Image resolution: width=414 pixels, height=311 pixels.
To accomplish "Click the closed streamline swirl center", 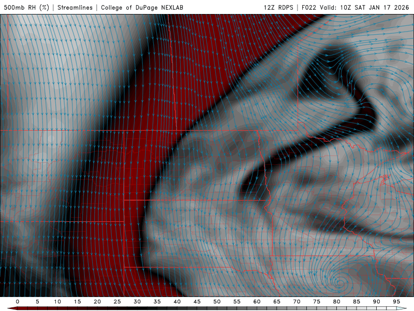I will 339,282.
